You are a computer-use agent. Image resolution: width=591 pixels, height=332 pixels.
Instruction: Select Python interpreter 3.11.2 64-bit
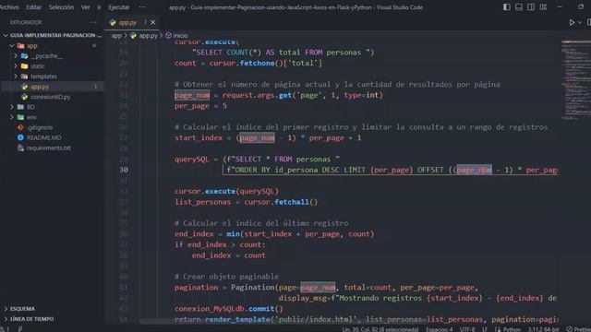click(543, 329)
